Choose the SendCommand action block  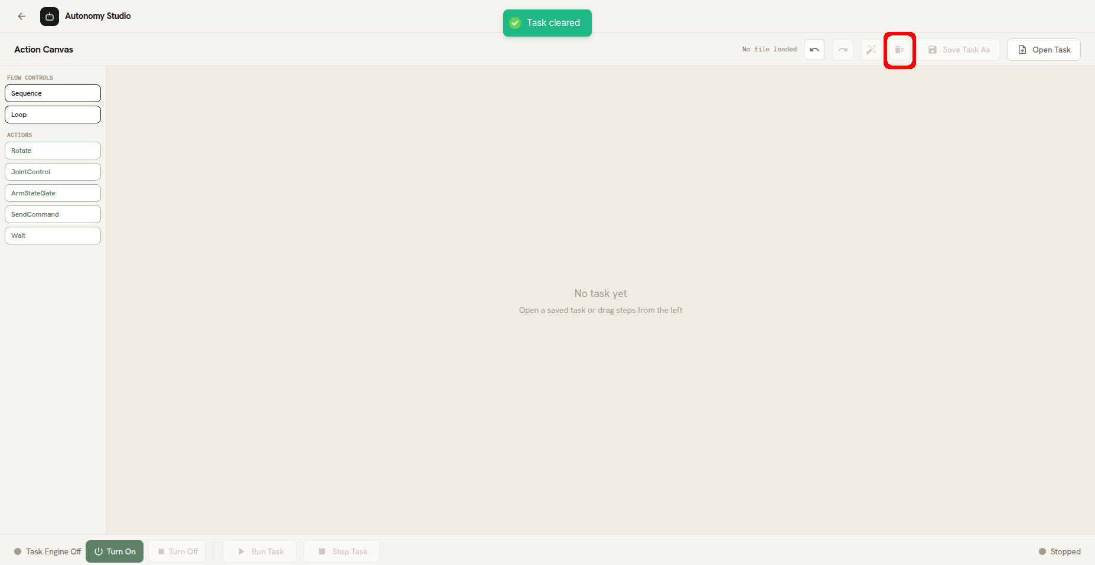tap(53, 214)
